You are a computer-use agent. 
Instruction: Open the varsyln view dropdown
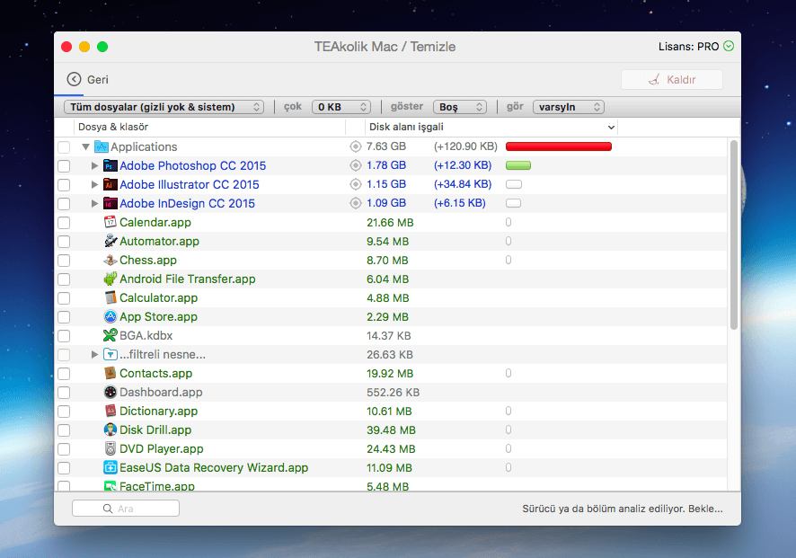pos(569,107)
